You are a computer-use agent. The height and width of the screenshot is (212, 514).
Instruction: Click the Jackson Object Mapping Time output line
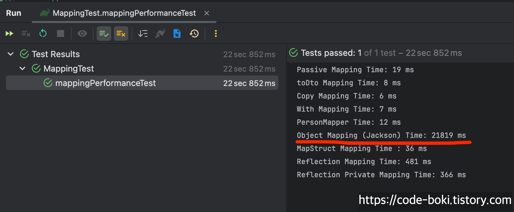pyautogui.click(x=381, y=135)
